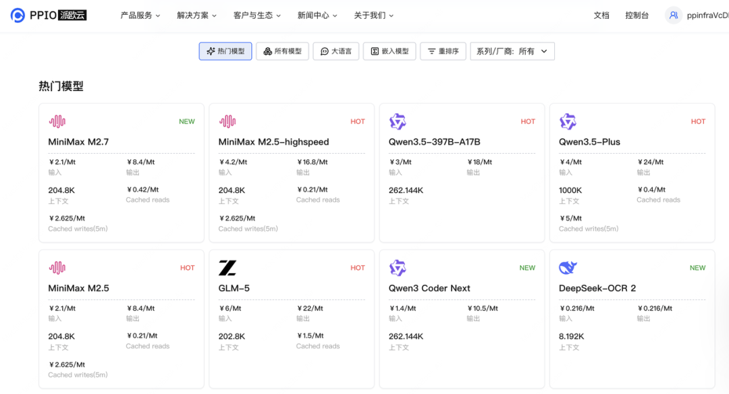Switch to the 大语言 tab
729x394 pixels.
pyautogui.click(x=336, y=51)
